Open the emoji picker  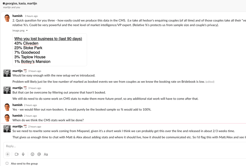[x=32, y=154]
